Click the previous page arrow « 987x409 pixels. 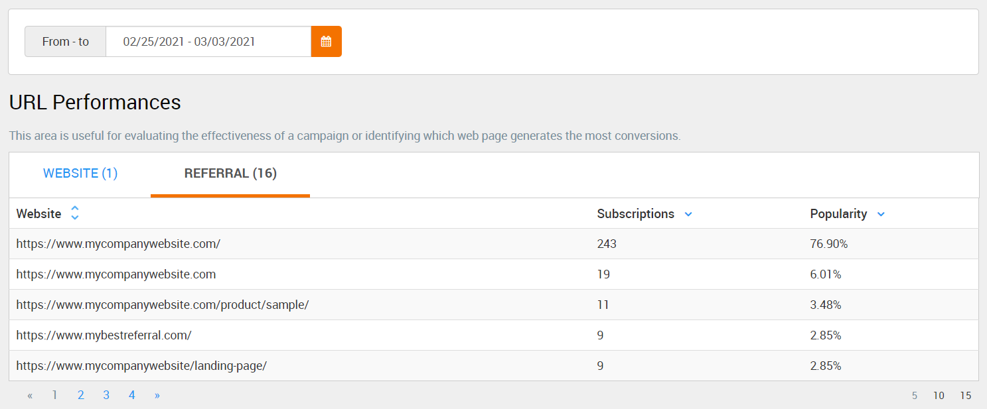[30, 395]
